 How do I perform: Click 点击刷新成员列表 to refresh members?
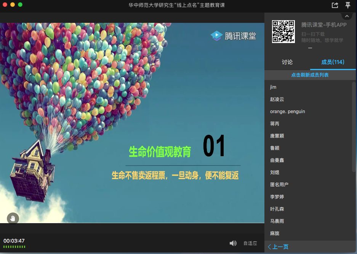point(310,75)
